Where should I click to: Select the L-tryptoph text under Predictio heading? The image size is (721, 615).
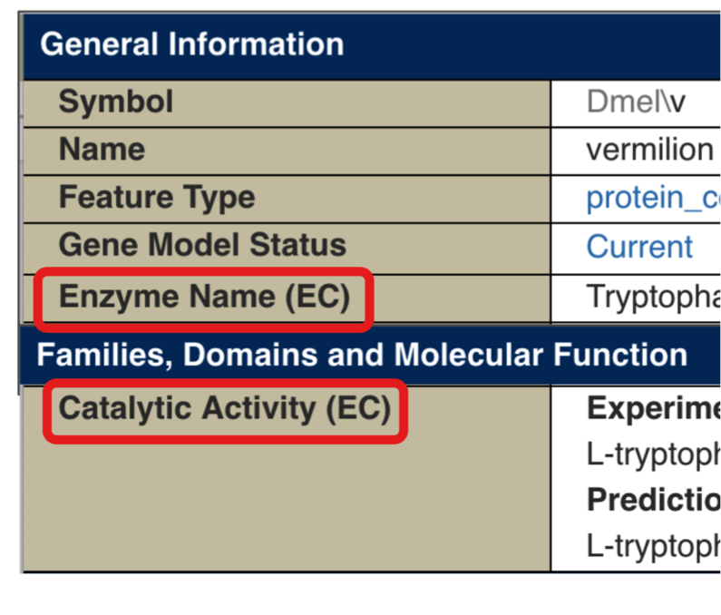tap(653, 546)
